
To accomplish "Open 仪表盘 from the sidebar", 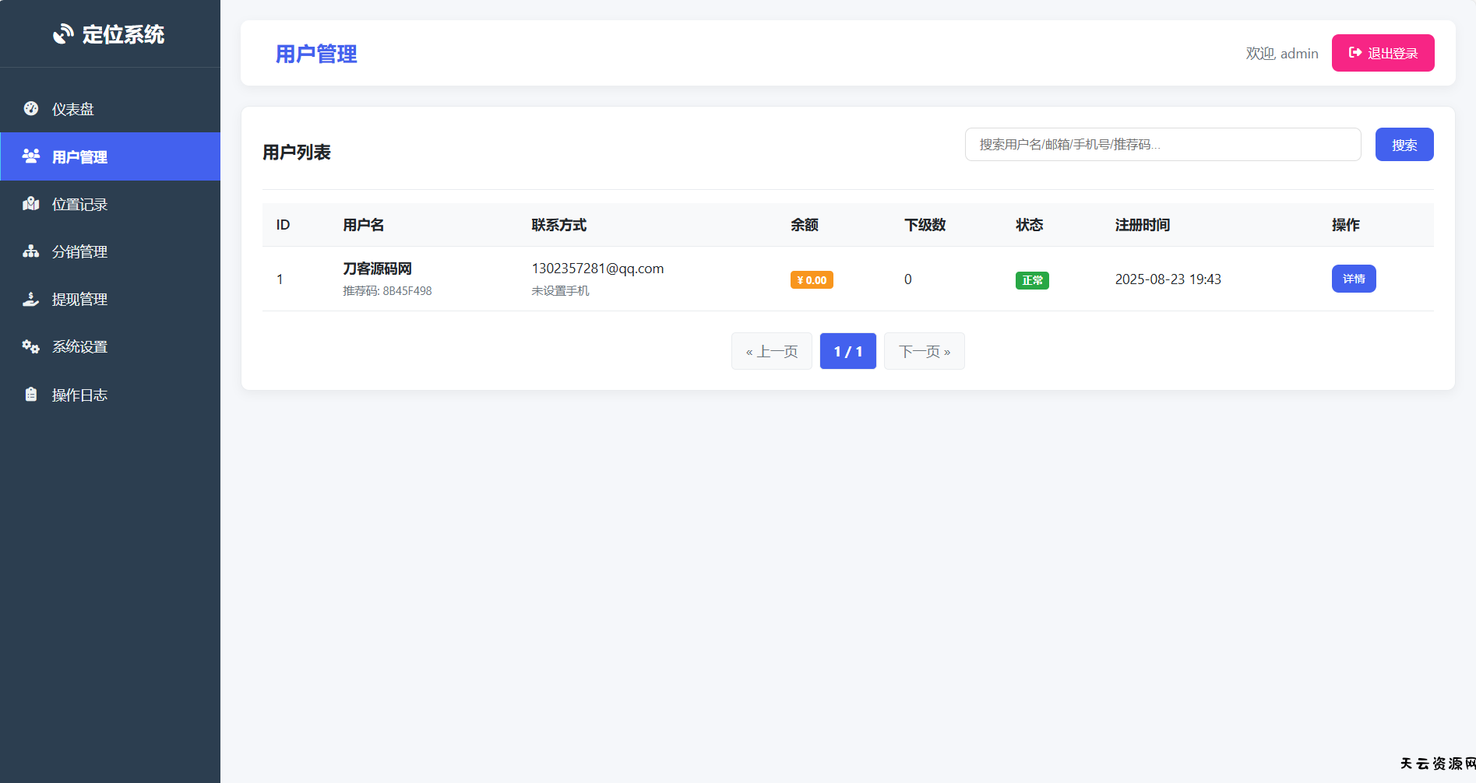I will (x=73, y=110).
